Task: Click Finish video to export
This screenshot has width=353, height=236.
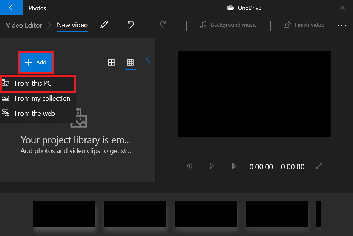Action: pos(304,25)
